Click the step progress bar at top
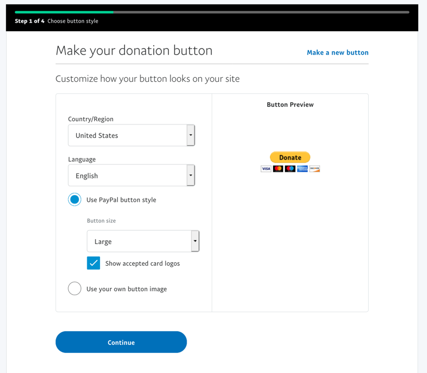The width and height of the screenshot is (427, 373). tap(212, 12)
